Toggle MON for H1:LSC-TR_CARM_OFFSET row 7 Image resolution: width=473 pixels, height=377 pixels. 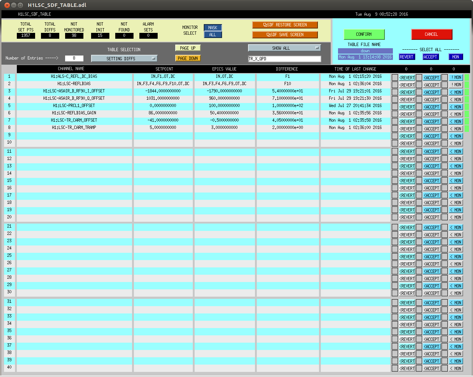click(456, 121)
